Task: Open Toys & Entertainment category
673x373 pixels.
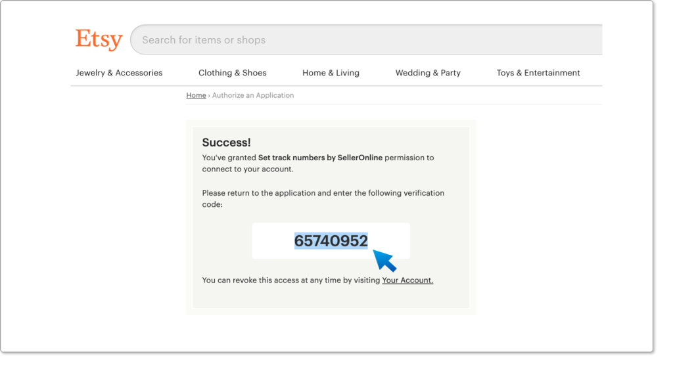Action: [538, 73]
